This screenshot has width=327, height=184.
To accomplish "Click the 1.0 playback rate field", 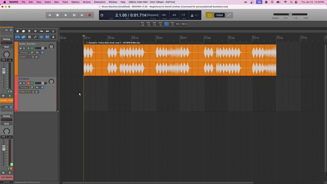I will pyautogui.click(x=183, y=15).
